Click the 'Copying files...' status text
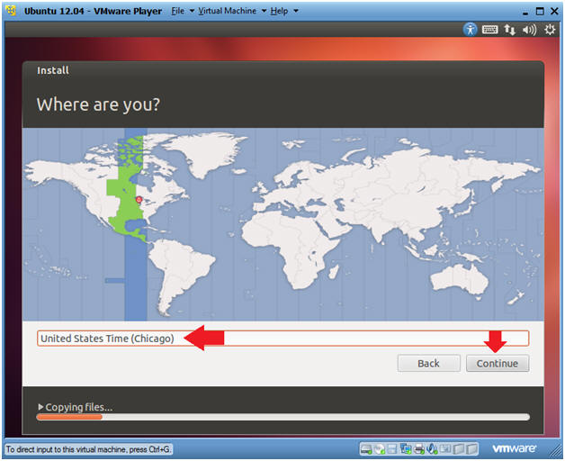Image resolution: width=565 pixels, height=461 pixels. tap(79, 407)
